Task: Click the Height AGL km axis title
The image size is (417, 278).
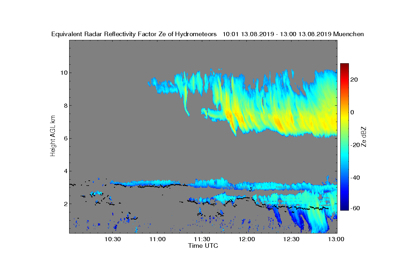Action: [53, 136]
